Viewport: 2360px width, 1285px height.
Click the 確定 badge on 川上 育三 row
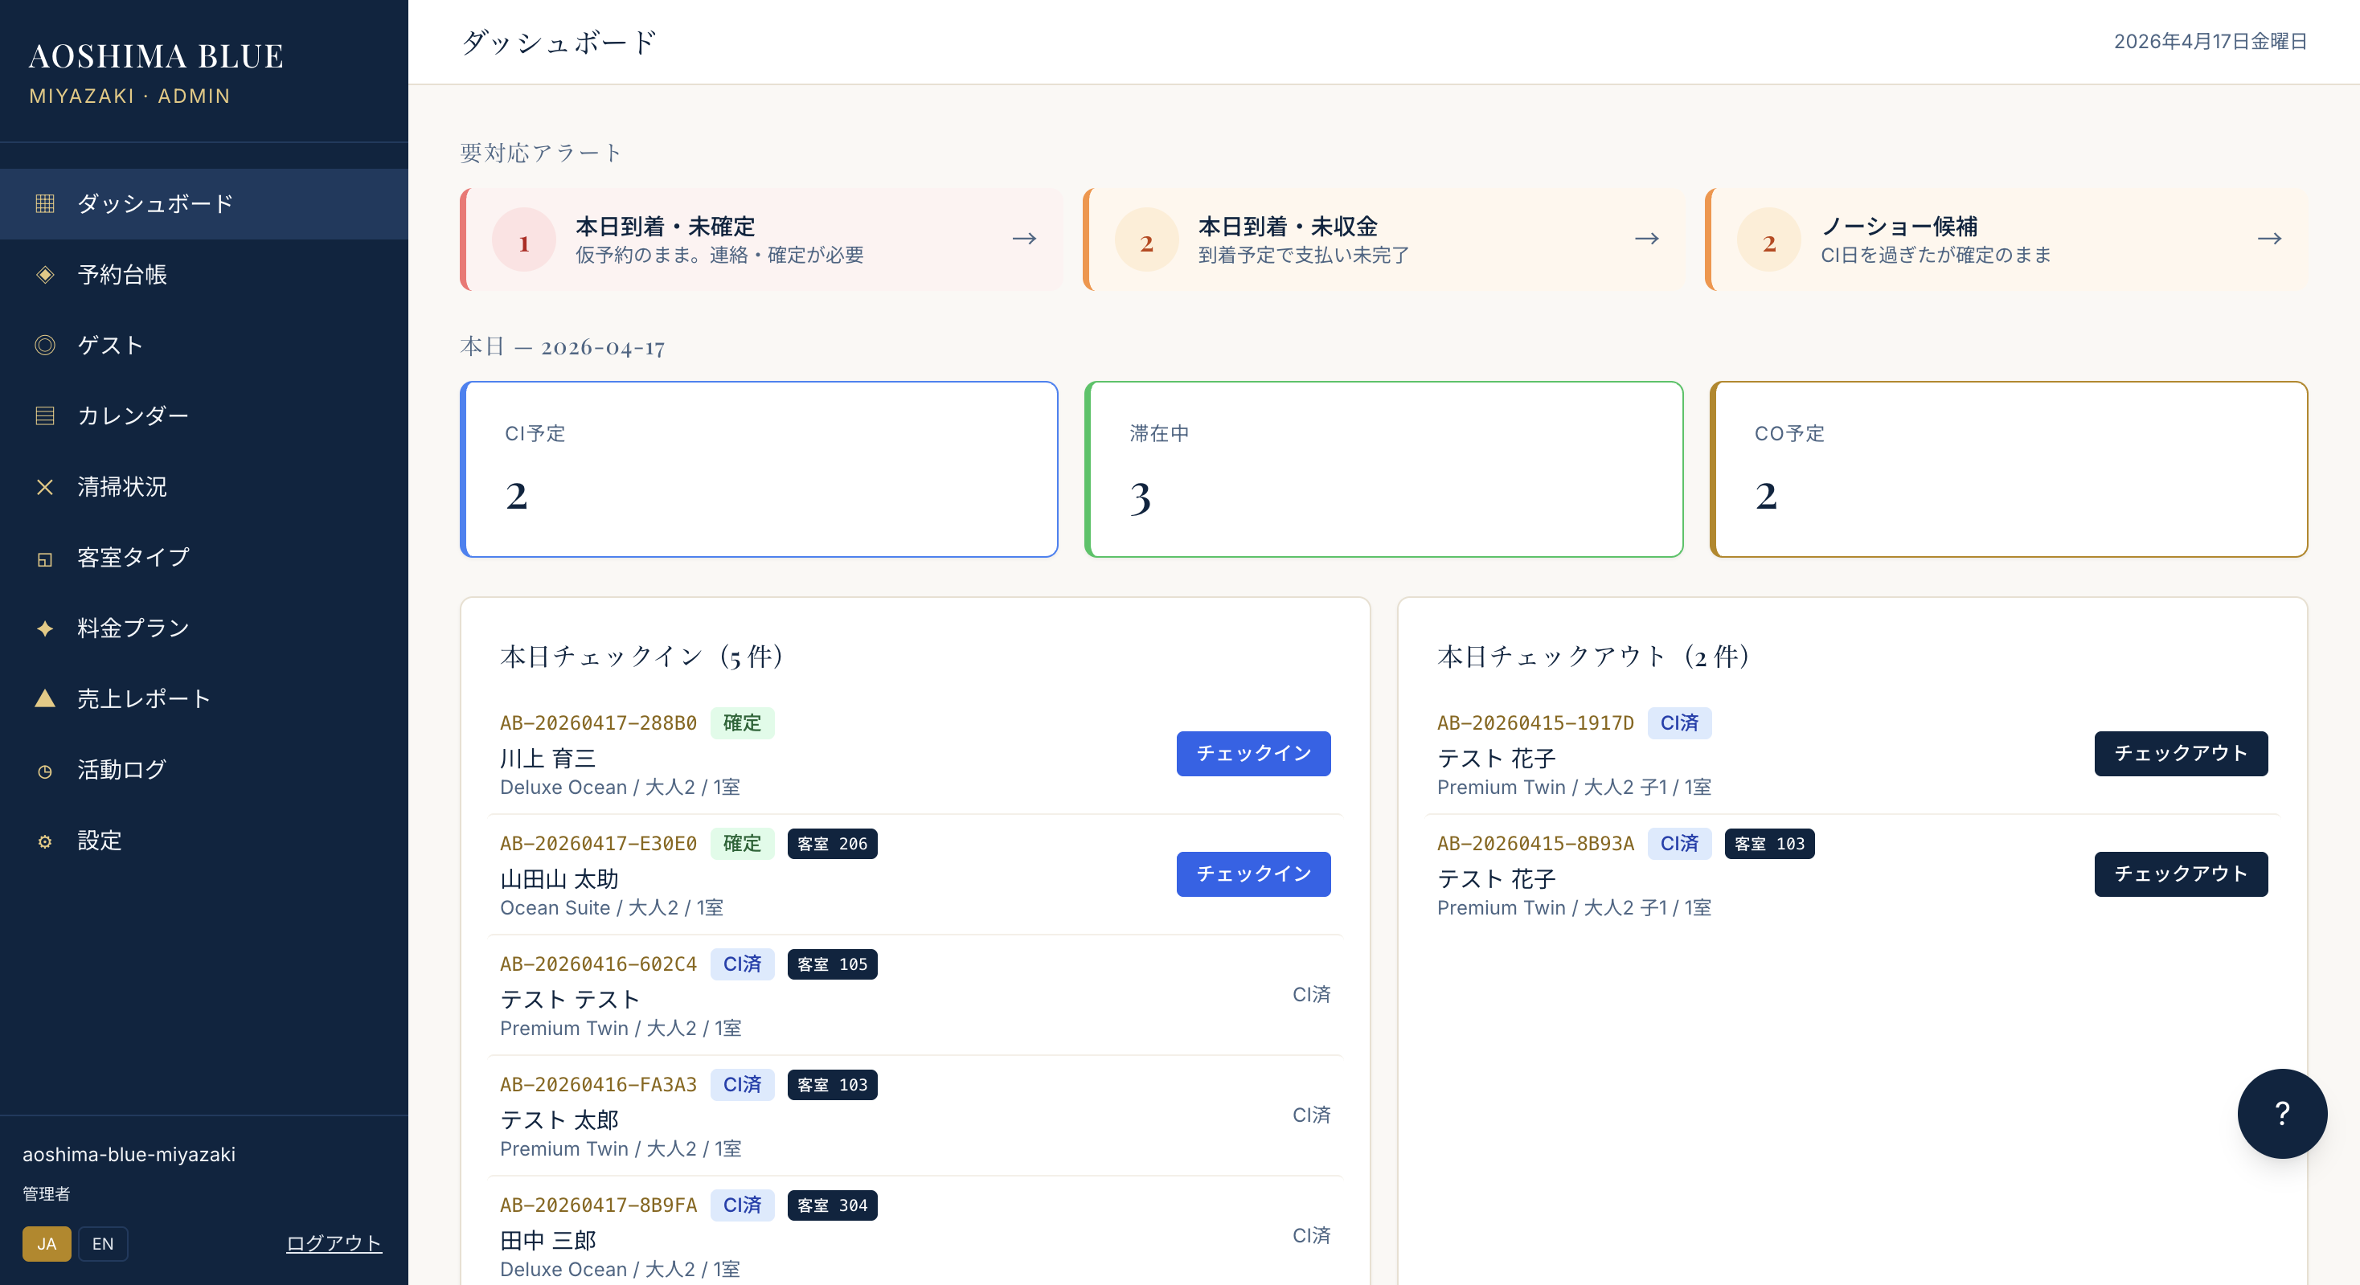742,722
